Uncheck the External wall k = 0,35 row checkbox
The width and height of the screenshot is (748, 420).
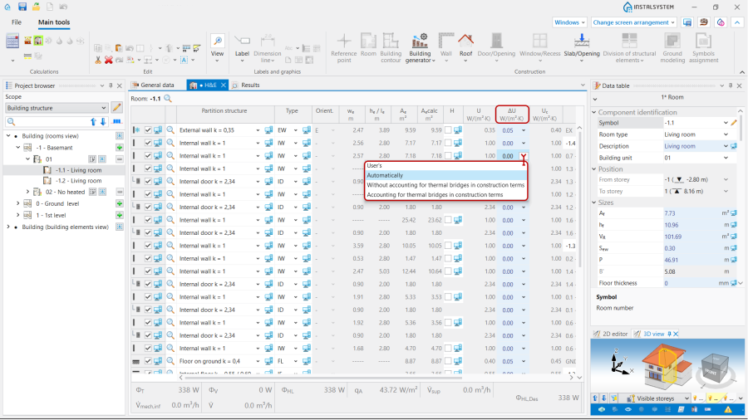[148, 130]
